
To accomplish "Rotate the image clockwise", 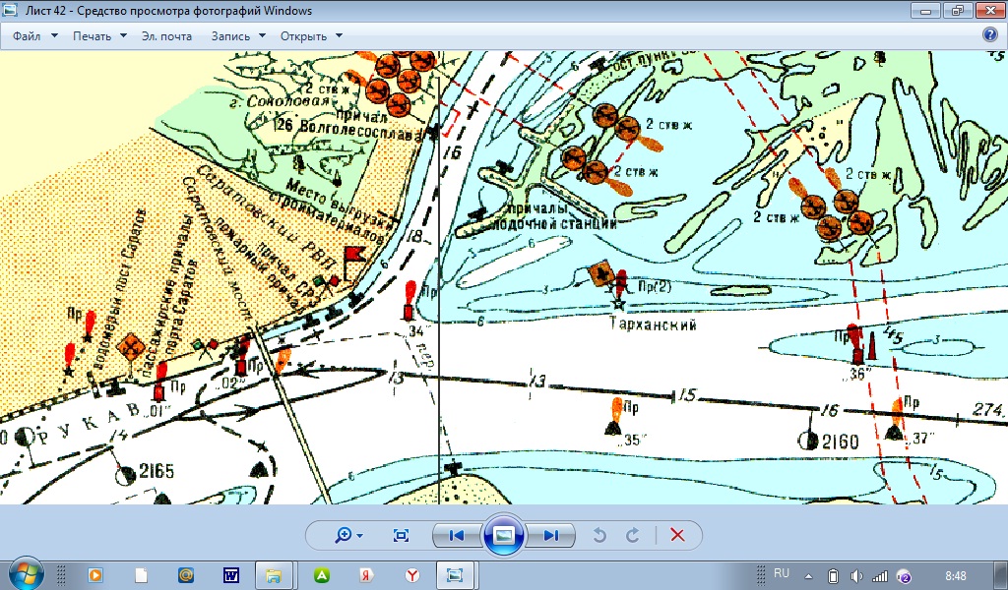I will (633, 535).
